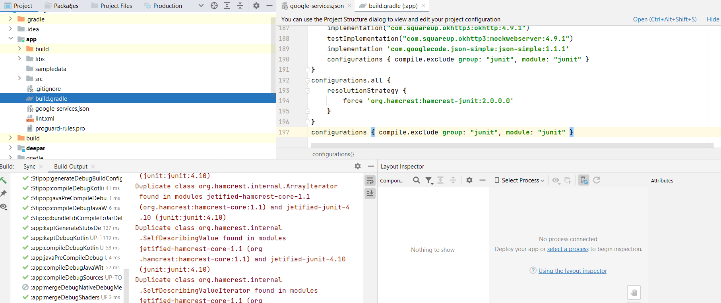The image size is (721, 303).
Task: Click the Refresh layout icon in Layout Inspector
Action: (x=597, y=180)
